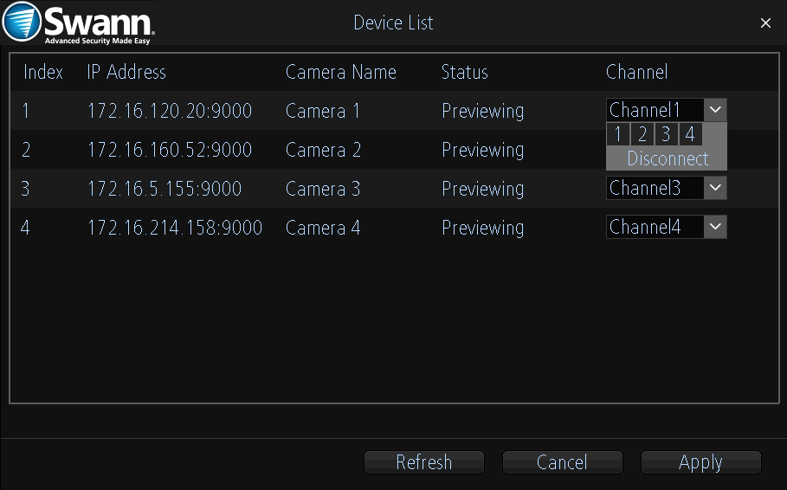Viewport: 787px width, 490px height.
Task: Expand the Camera 1 channel dropdown arrow
Action: point(715,110)
